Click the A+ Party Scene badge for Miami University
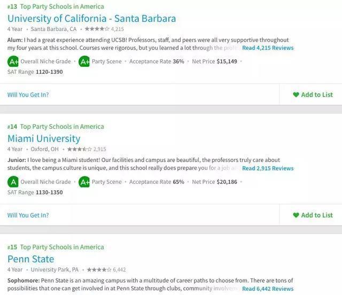The image size is (342, 295). pos(84,182)
